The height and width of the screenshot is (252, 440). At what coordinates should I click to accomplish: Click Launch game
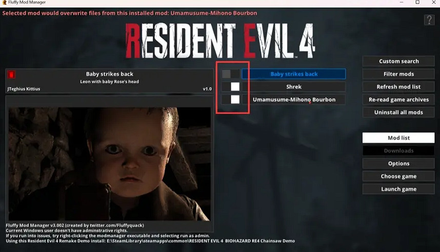[398, 189]
